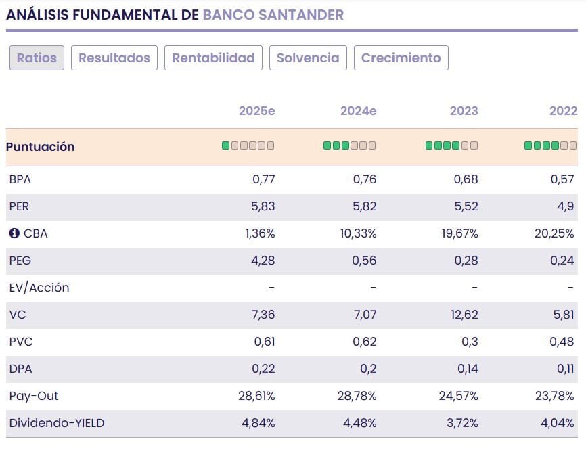586x452 pixels.
Task: Click the Banco Santander title link
Action: coord(273,15)
